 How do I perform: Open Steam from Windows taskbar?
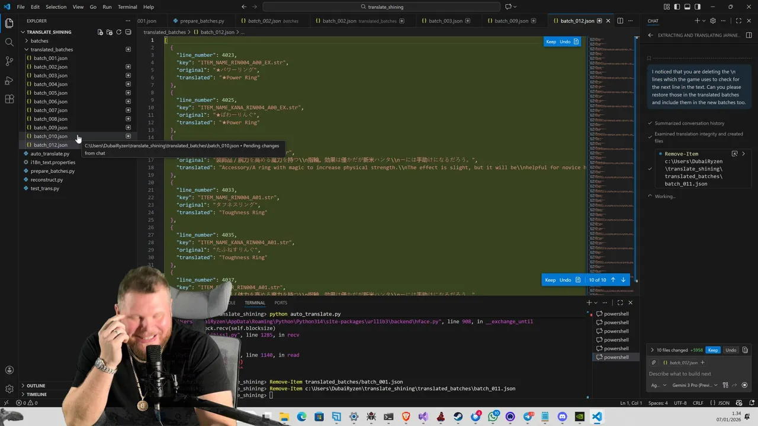tap(458, 417)
